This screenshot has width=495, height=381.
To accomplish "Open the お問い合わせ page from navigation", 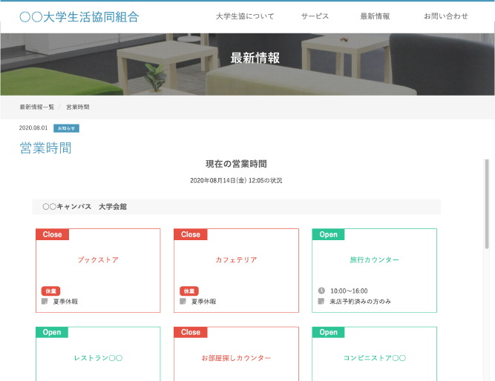I will point(445,16).
